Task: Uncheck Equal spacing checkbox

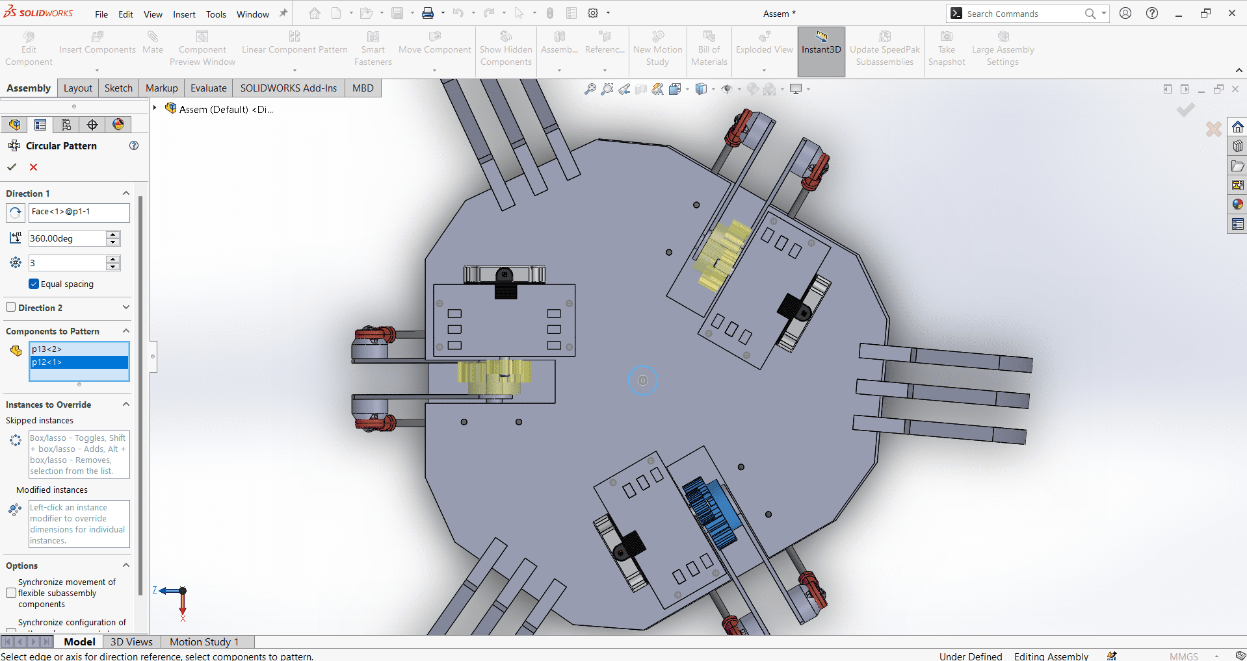Action: click(x=34, y=284)
